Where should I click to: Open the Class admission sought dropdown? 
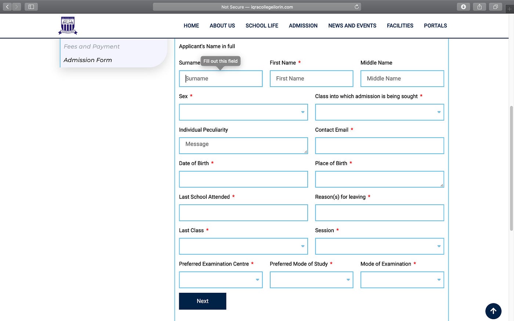click(x=379, y=112)
